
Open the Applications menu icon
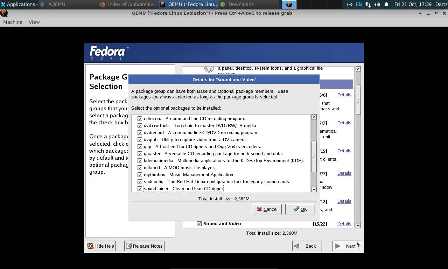(x=3, y=4)
